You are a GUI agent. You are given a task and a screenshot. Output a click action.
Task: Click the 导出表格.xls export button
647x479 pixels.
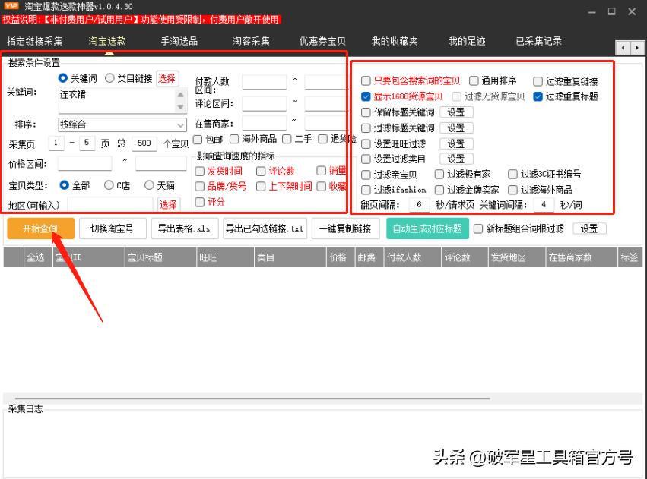[185, 228]
